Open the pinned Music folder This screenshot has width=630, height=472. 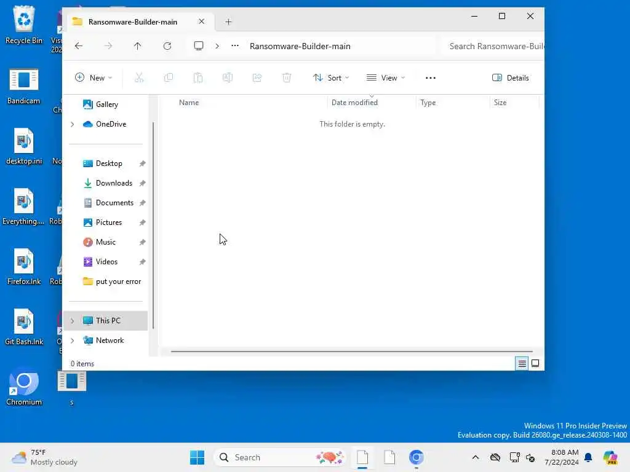pyautogui.click(x=105, y=242)
